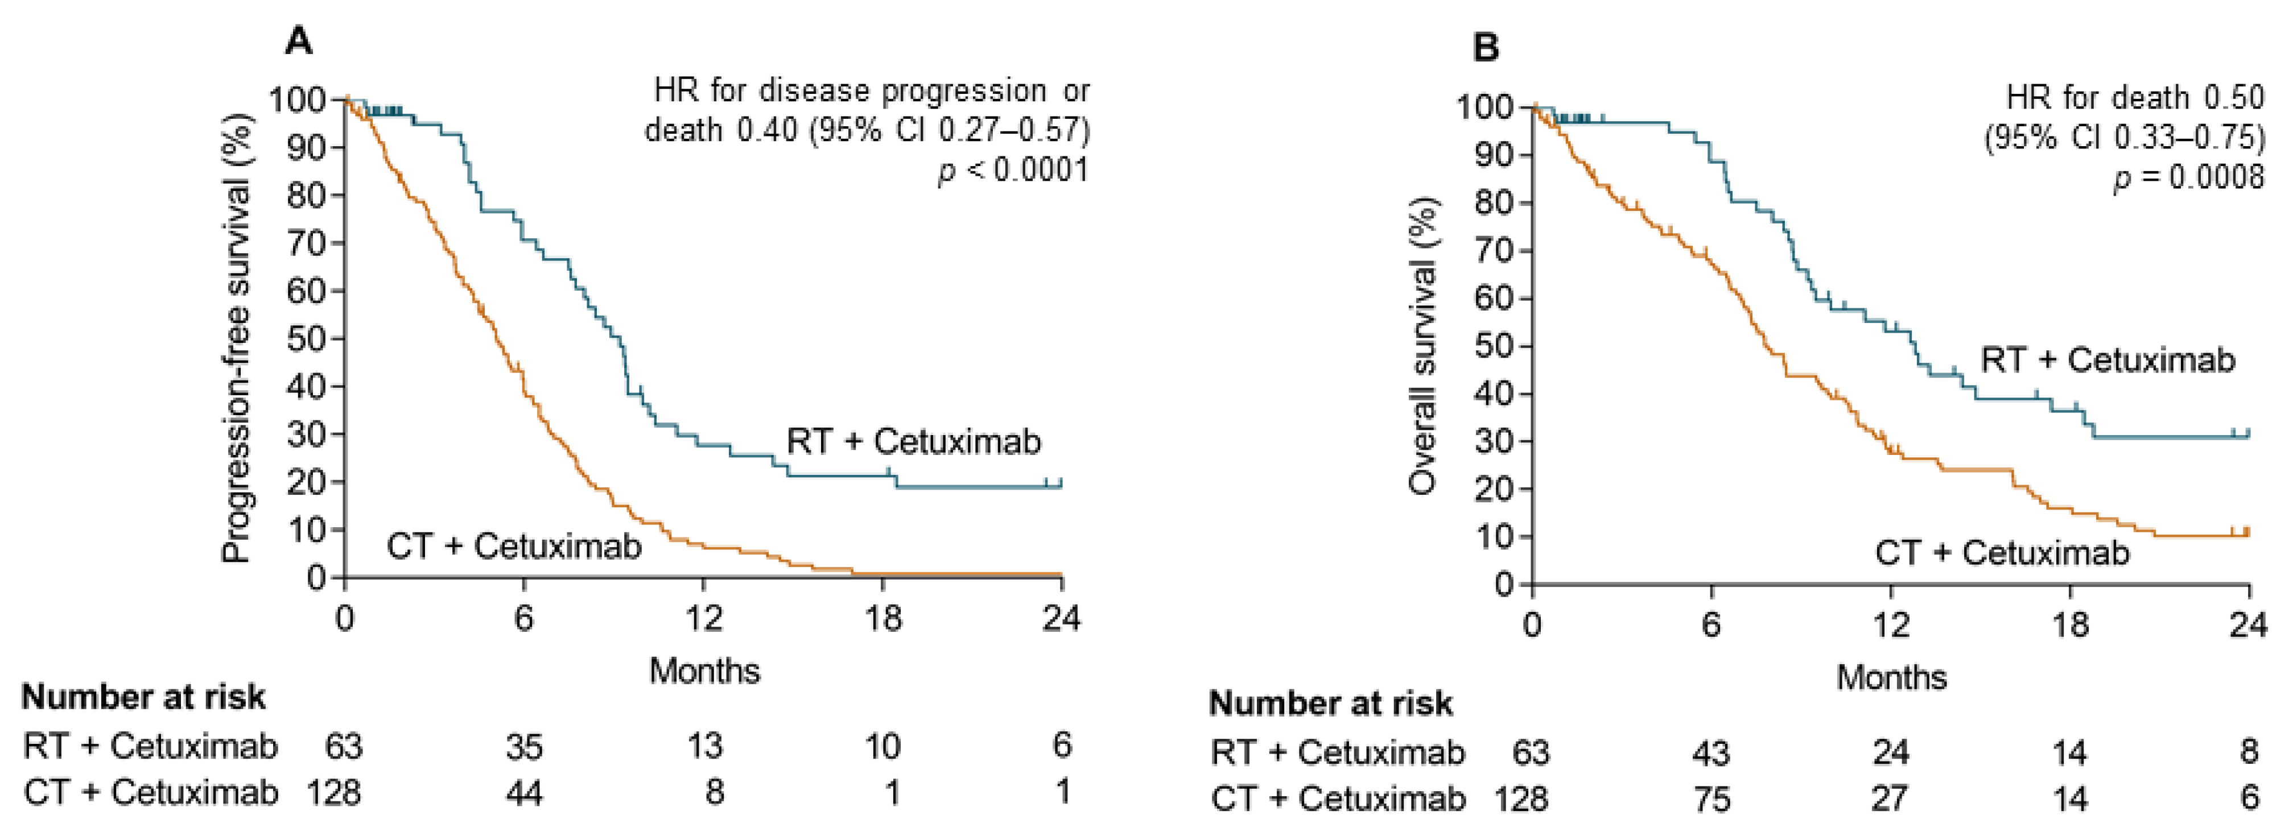Click the 'Months' axis title under panel A
The width and height of the screenshot is (2293, 840).
coord(704,670)
